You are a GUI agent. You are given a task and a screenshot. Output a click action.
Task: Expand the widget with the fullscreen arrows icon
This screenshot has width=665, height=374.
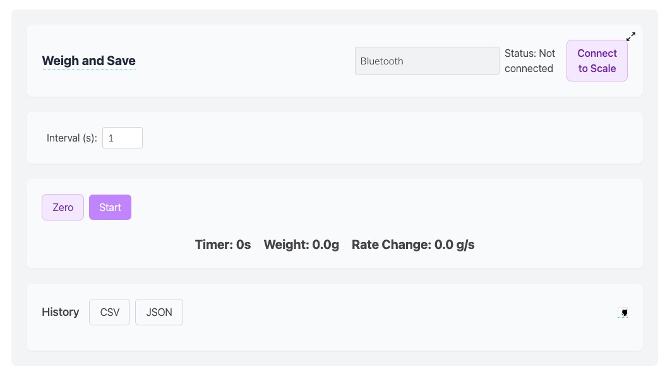point(631,37)
